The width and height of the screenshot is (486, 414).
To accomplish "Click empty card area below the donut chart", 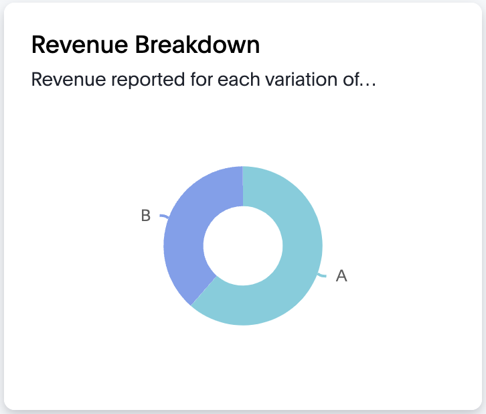I will click(243, 368).
